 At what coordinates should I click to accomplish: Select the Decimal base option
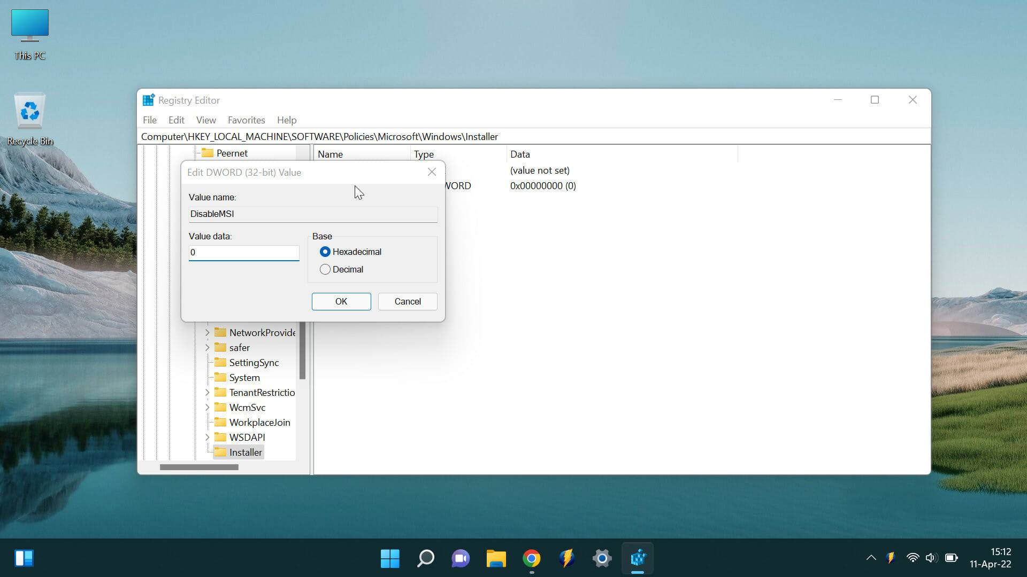coord(325,269)
